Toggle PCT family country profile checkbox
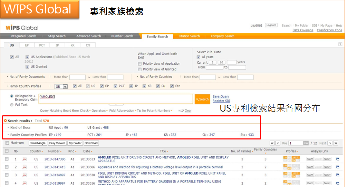 [x=115, y=86]
